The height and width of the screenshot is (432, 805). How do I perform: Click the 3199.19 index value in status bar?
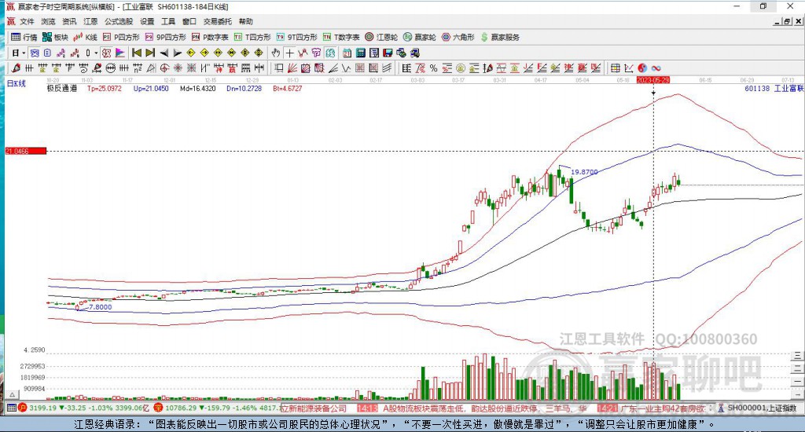click(42, 408)
